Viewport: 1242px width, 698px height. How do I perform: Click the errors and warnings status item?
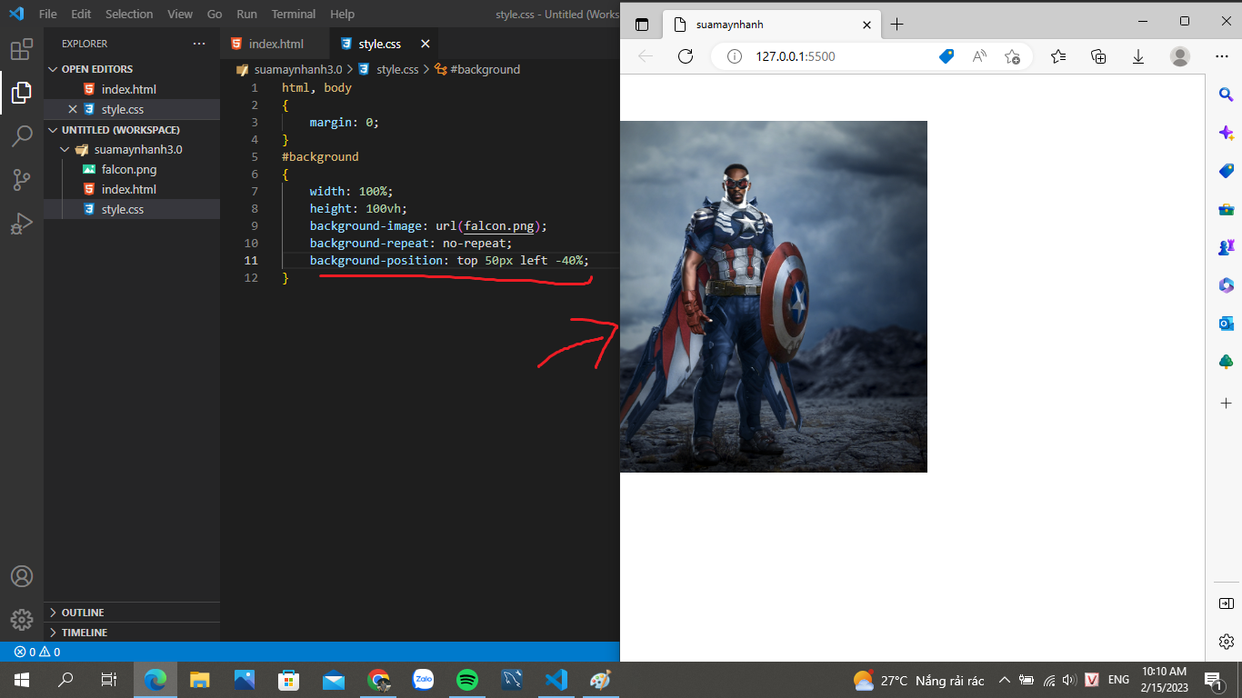click(x=37, y=652)
